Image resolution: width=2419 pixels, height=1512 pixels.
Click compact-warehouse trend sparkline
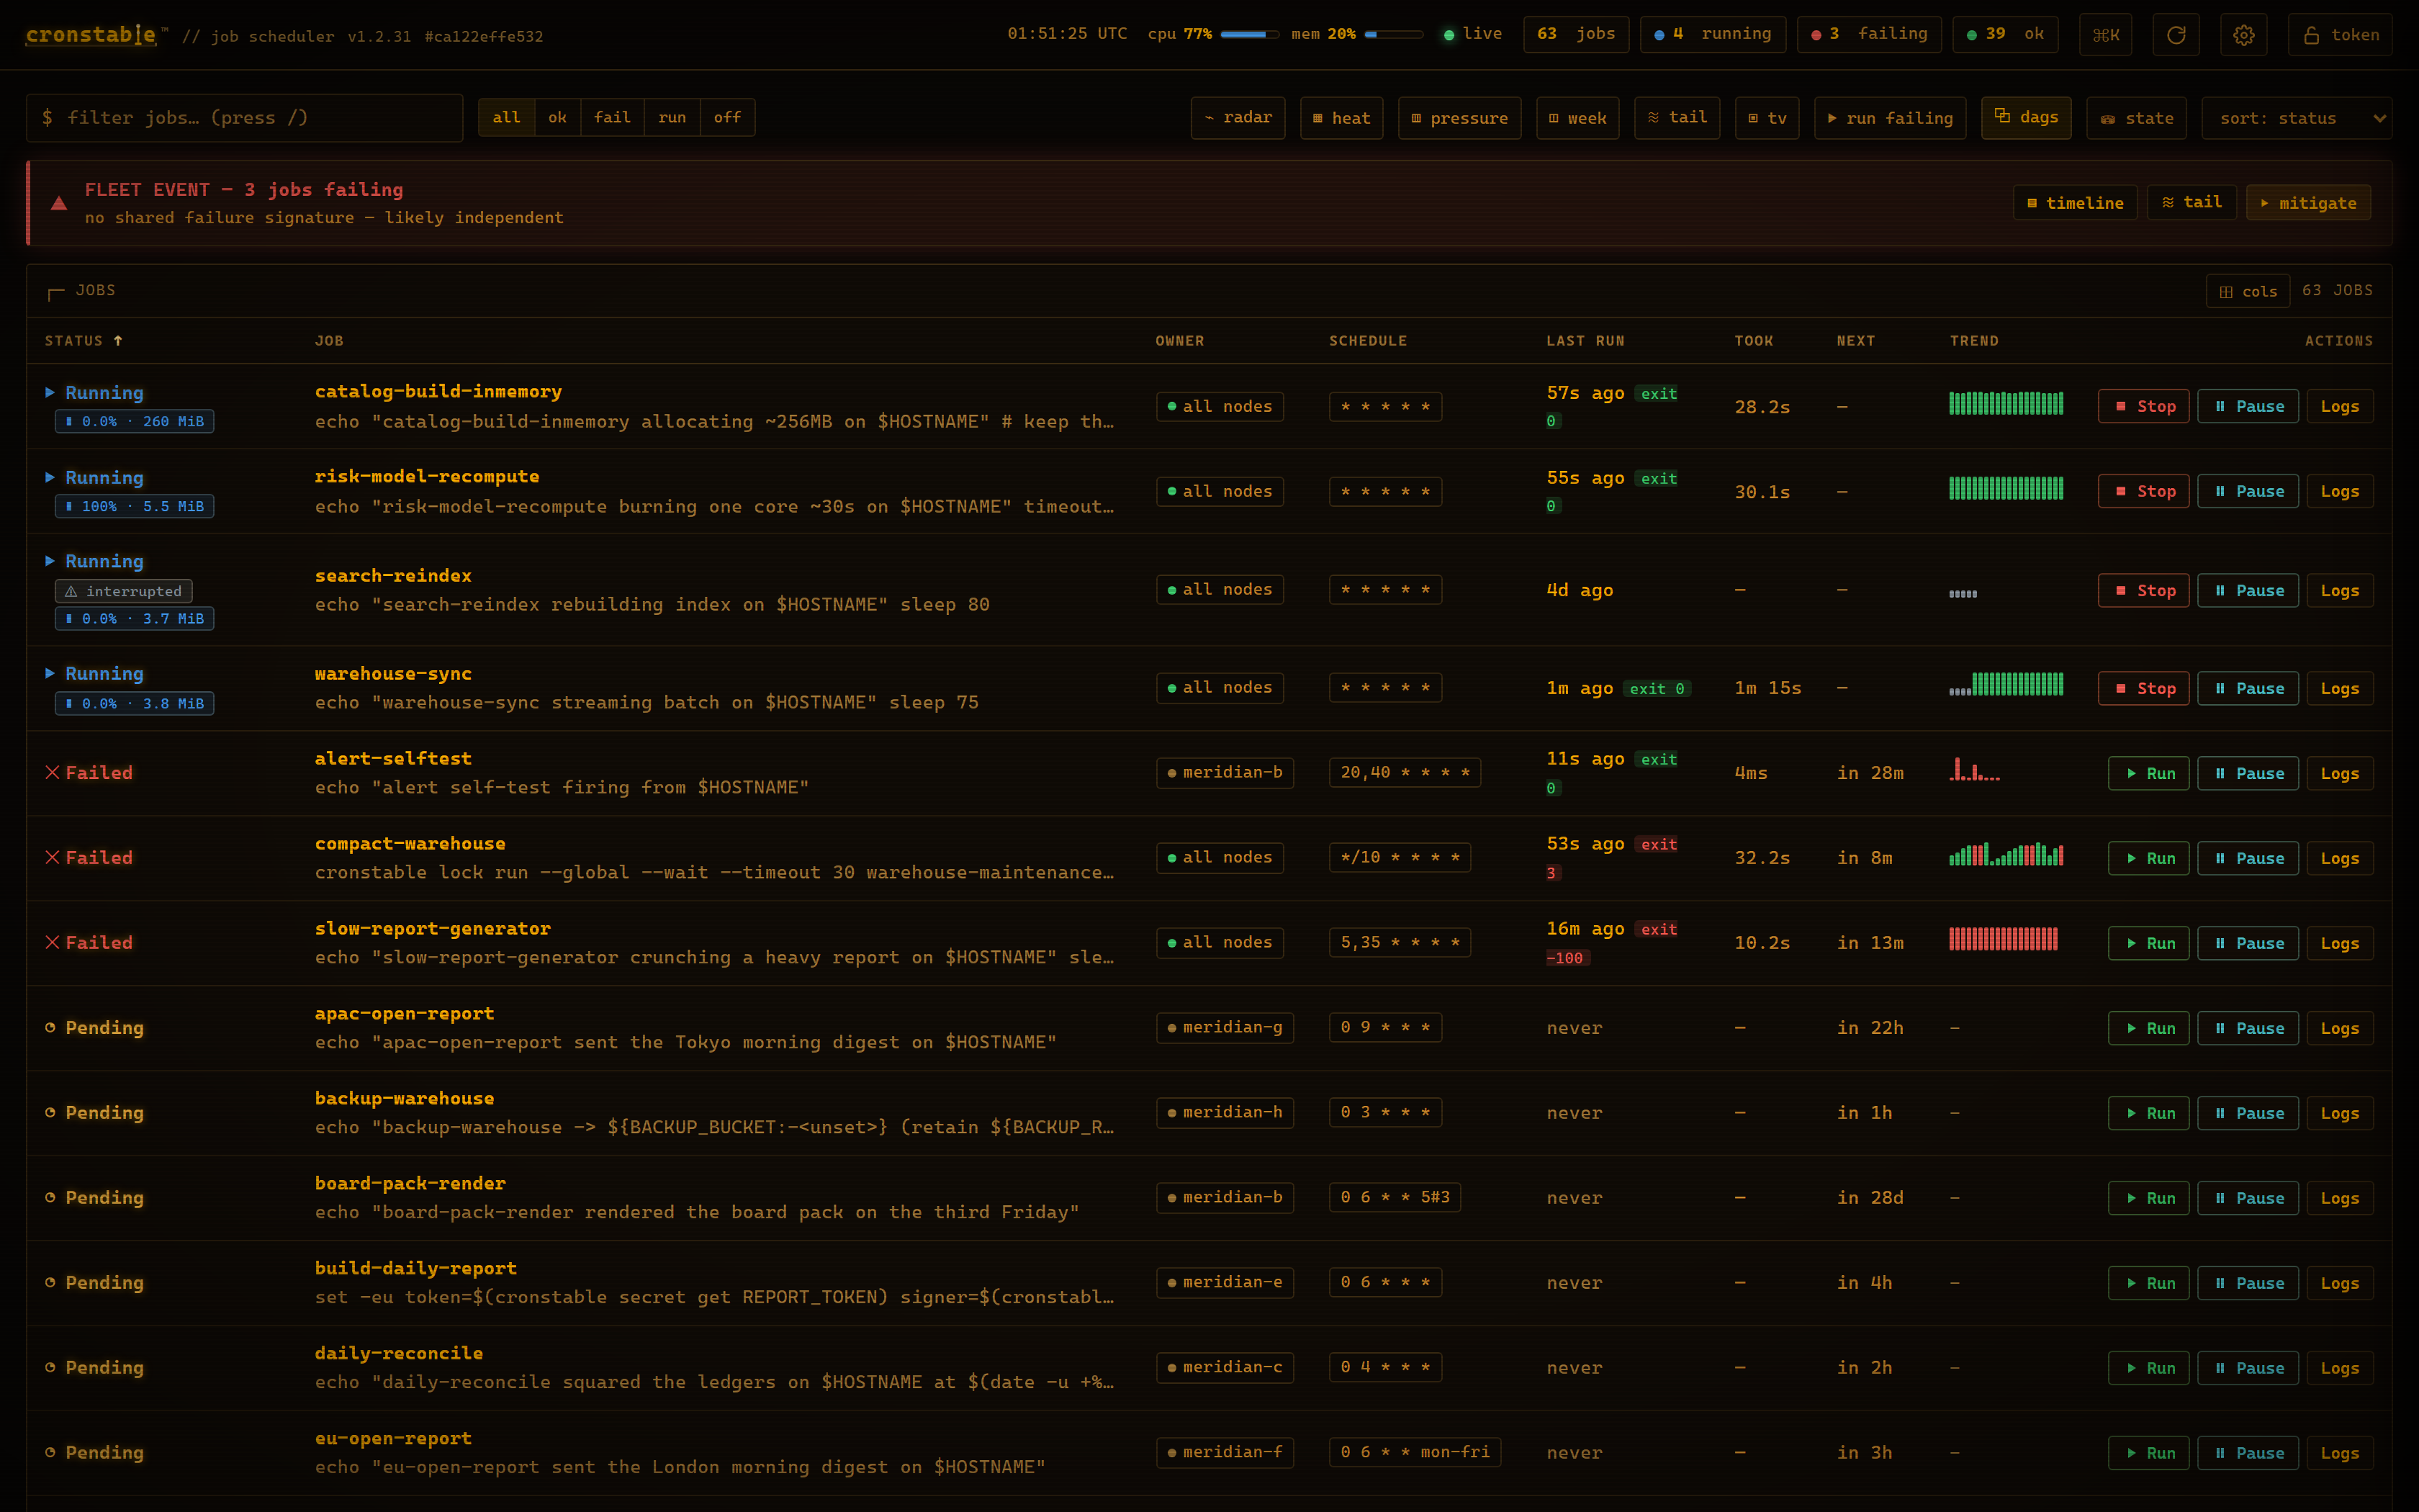(2006, 854)
